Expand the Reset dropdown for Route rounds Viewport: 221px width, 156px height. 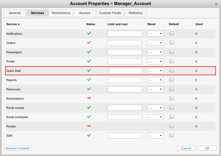(155, 108)
